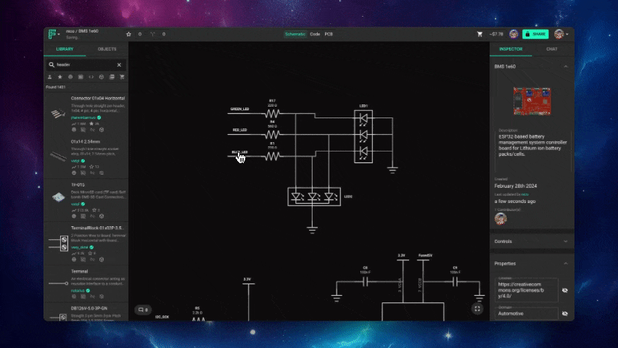Viewport: 618px width, 348px height.
Task: Expand the Controls section
Action: pos(566,241)
